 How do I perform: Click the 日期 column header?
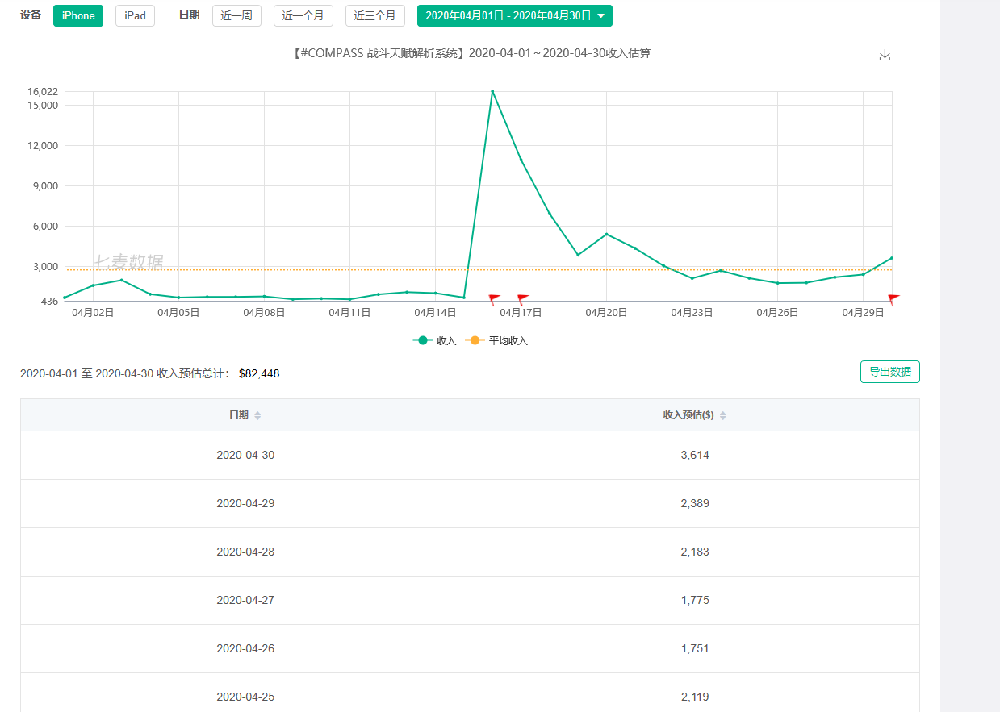click(x=238, y=415)
